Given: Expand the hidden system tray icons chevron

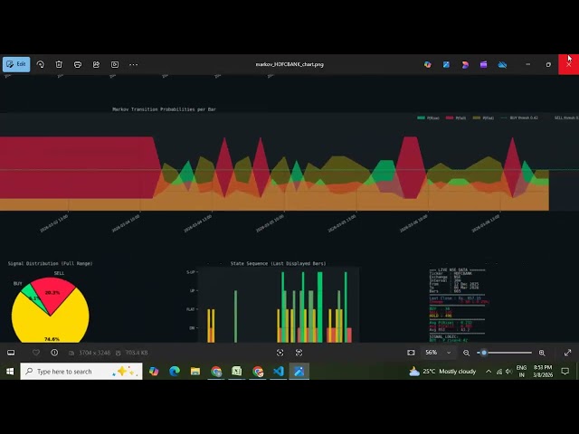Looking at the screenshot, I should [489, 372].
